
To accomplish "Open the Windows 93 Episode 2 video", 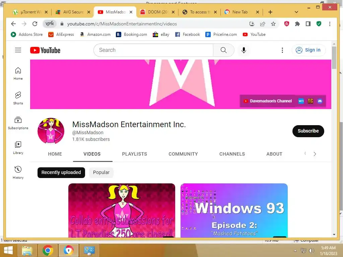I will click(x=234, y=210).
